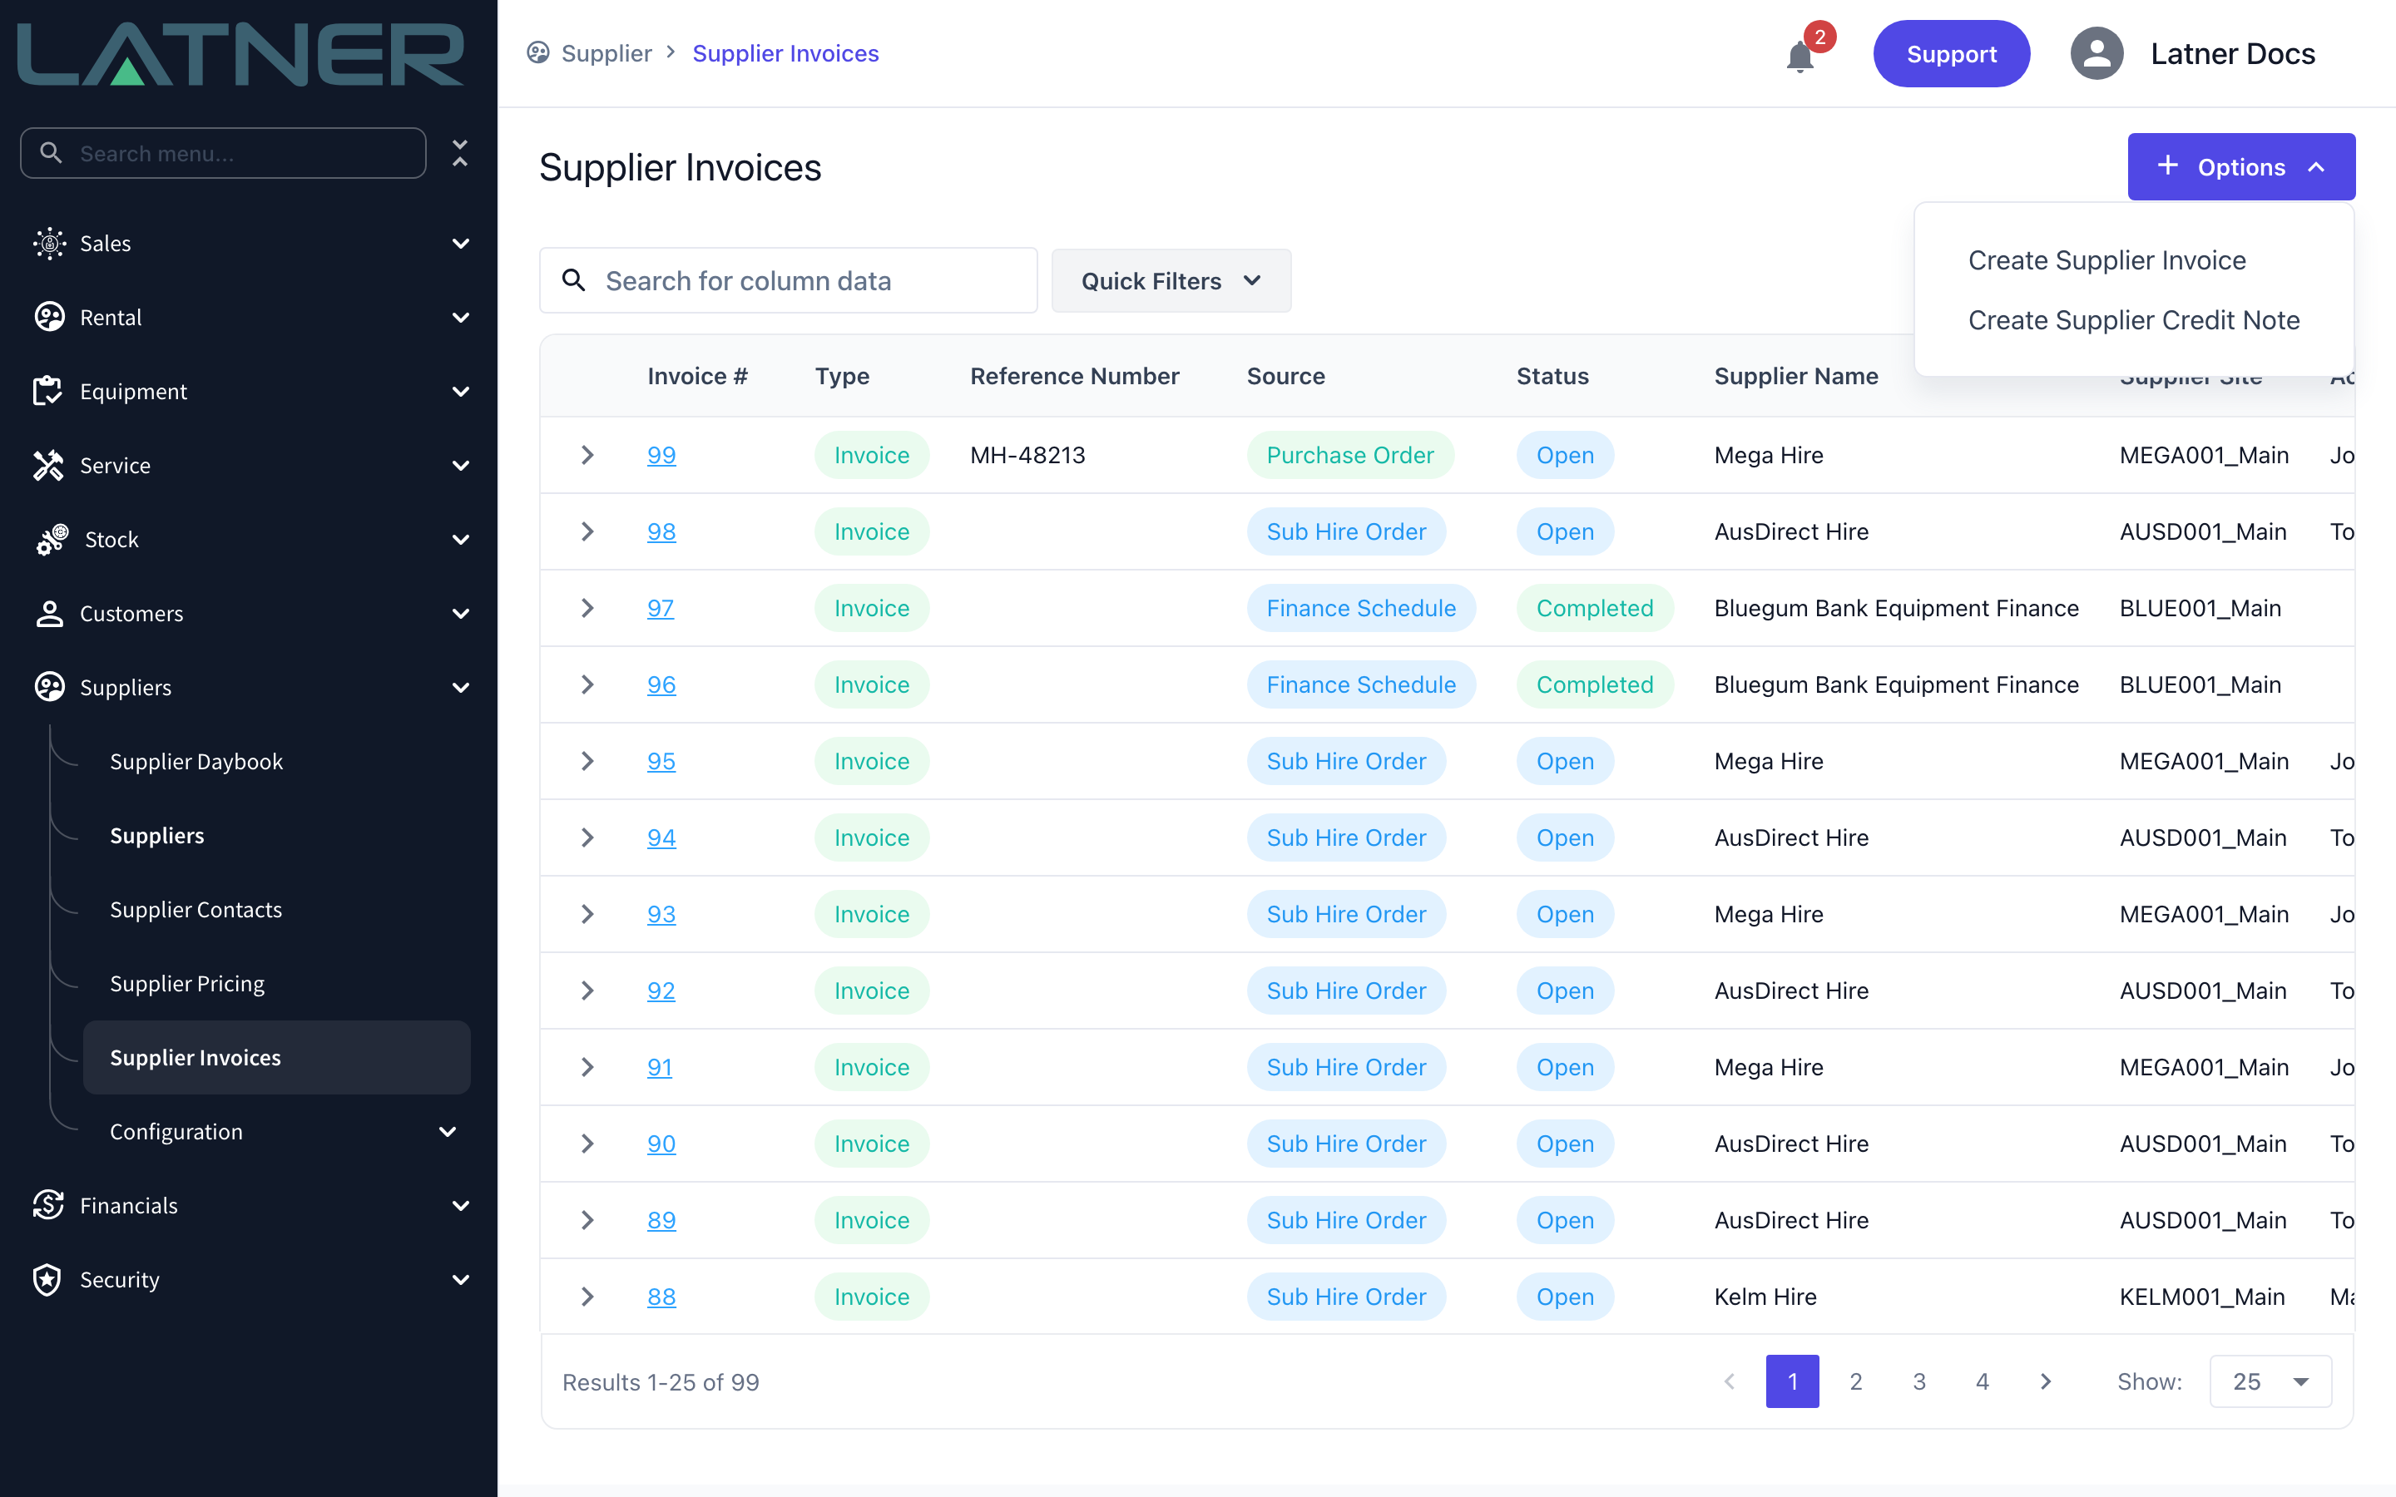The width and height of the screenshot is (2396, 1497).
Task: Click page 3 in pagination
Action: tap(1918, 1381)
